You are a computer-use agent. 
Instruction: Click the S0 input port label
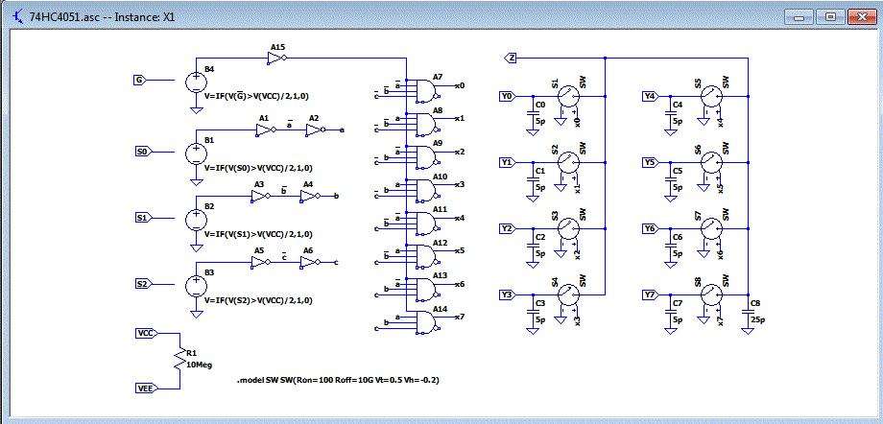click(143, 151)
